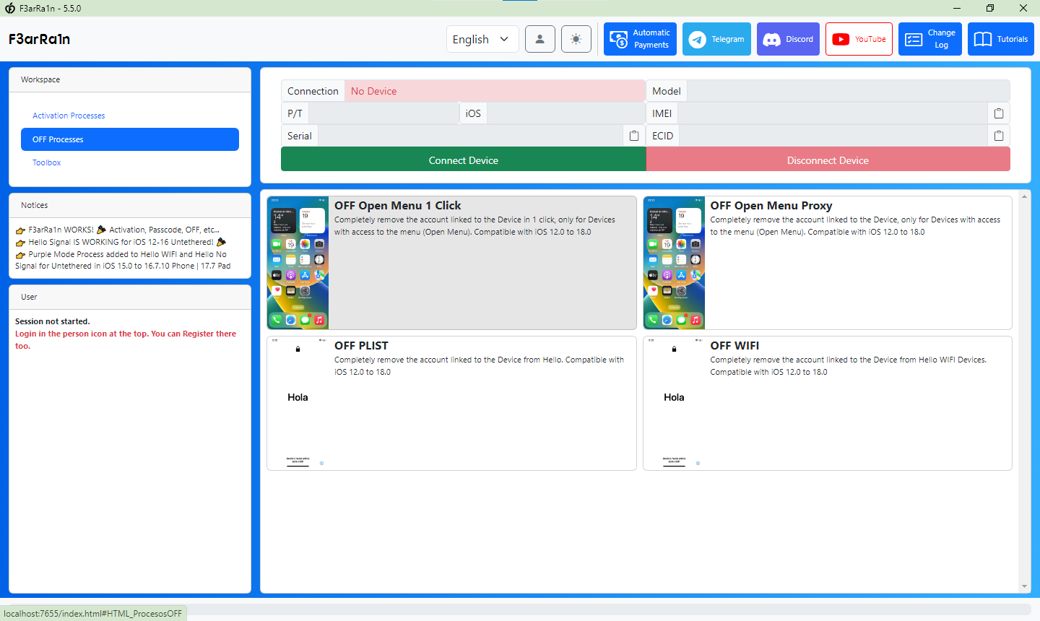Click the F3arRa1n app icon in title bar
Image resolution: width=1040 pixels, height=621 pixels.
[10, 8]
